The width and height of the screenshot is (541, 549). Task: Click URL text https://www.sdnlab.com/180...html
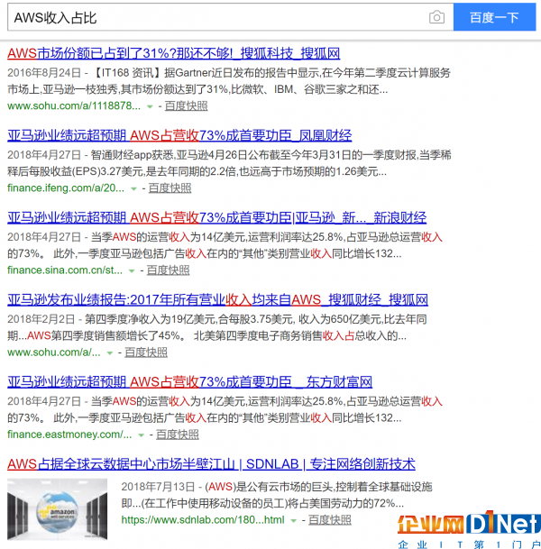tap(203, 520)
